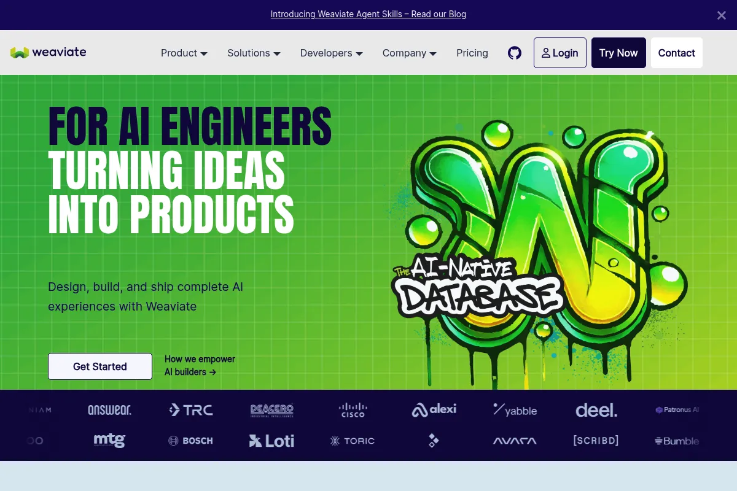Open the Weaviate Agent Skills blog link
This screenshot has height=491, width=737.
[368, 14]
